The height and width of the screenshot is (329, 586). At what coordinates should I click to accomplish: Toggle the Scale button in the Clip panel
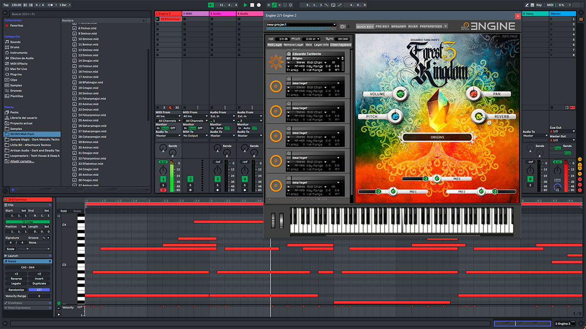[x=11, y=249]
